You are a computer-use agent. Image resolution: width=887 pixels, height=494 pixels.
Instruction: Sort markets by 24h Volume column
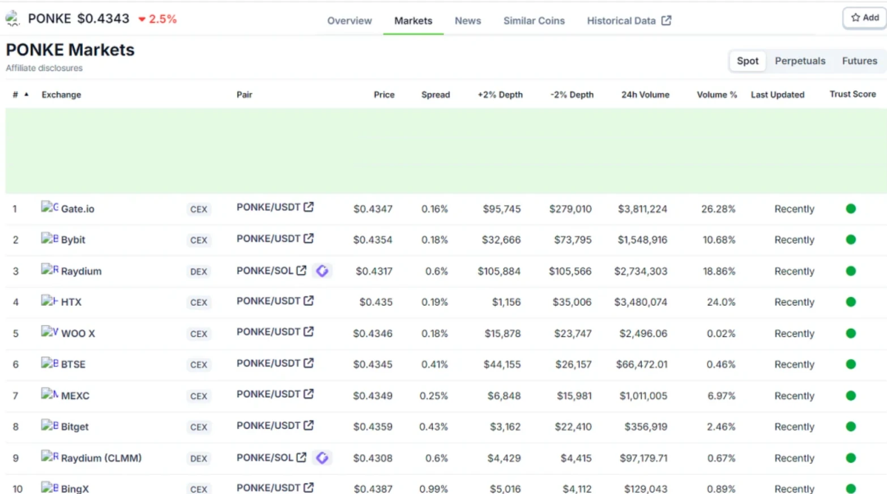[x=645, y=95]
